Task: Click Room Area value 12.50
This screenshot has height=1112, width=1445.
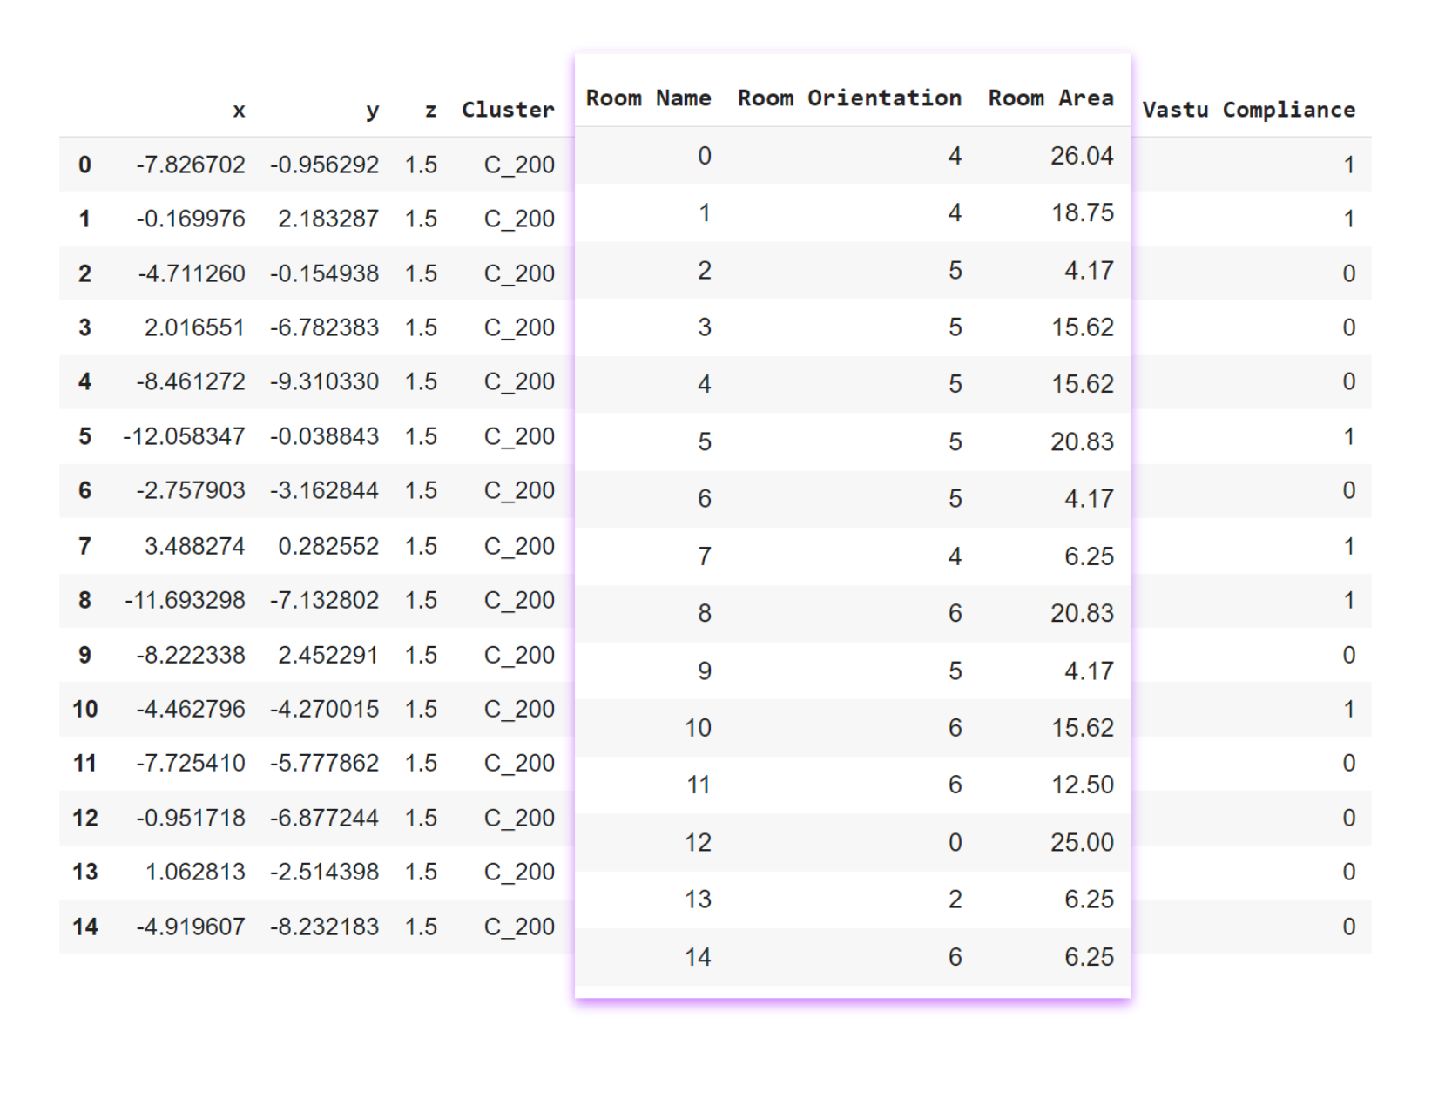Action: [x=1082, y=785]
